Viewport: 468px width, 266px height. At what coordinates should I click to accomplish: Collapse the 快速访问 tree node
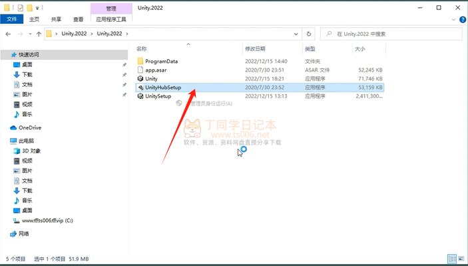click(x=5, y=54)
